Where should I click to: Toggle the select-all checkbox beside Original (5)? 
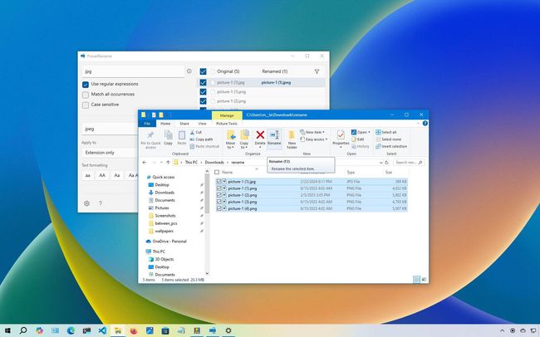click(x=204, y=71)
